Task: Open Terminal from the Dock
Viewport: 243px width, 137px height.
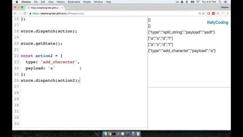Action: click(x=114, y=134)
